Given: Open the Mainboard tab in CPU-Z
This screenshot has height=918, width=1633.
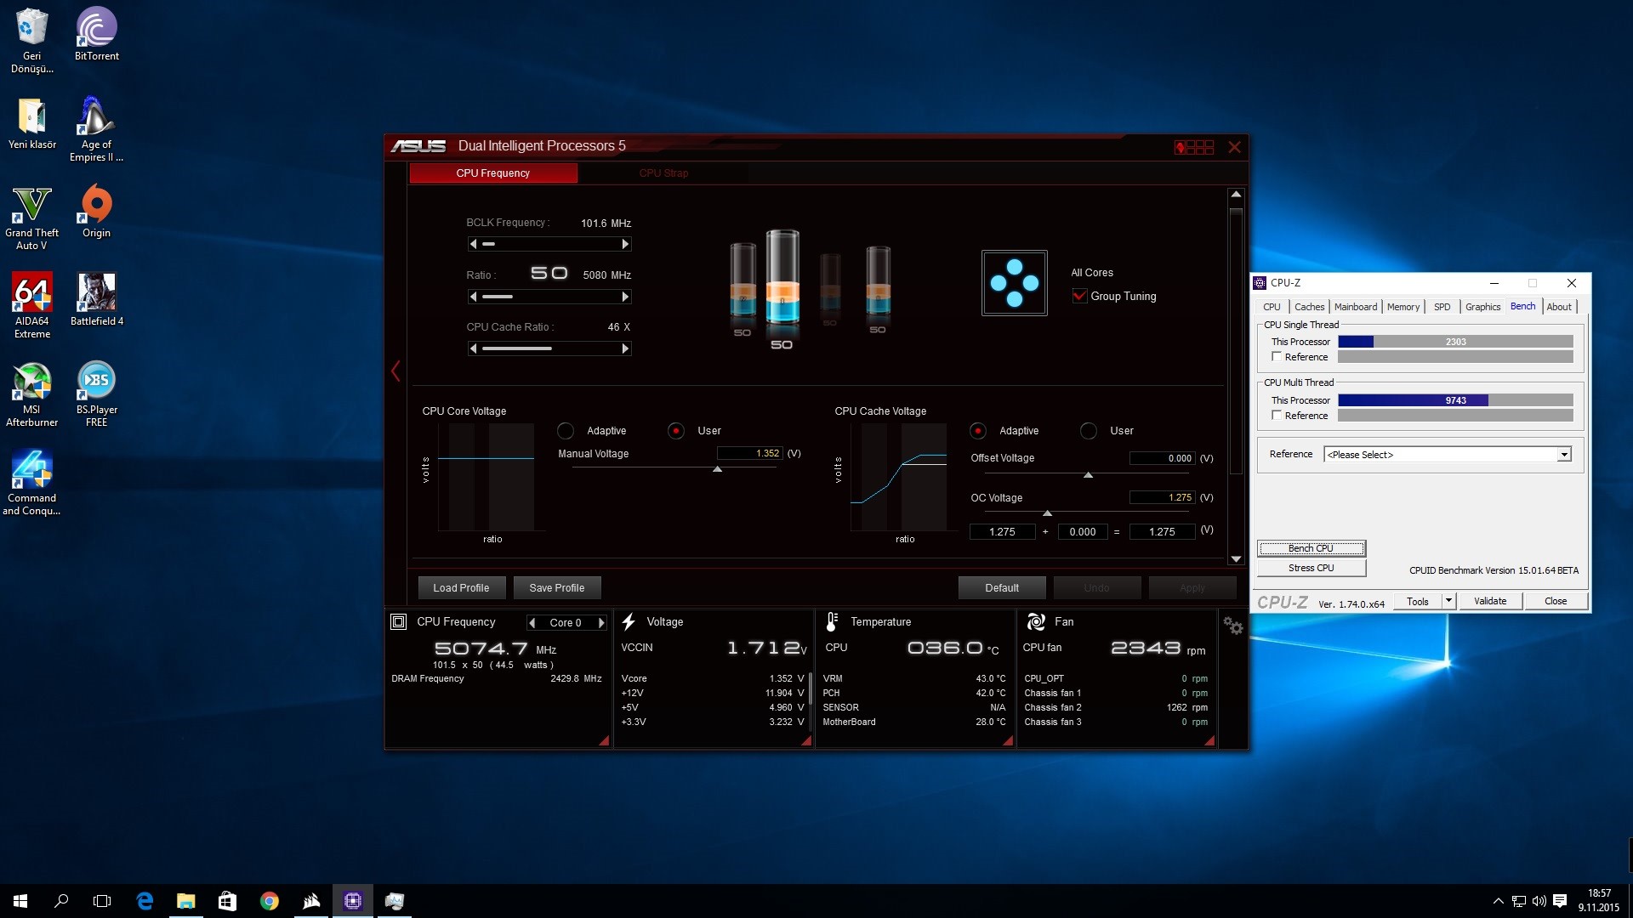Looking at the screenshot, I should (x=1355, y=307).
